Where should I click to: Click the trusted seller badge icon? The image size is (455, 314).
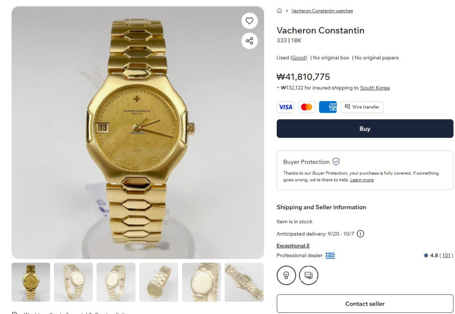(286, 275)
